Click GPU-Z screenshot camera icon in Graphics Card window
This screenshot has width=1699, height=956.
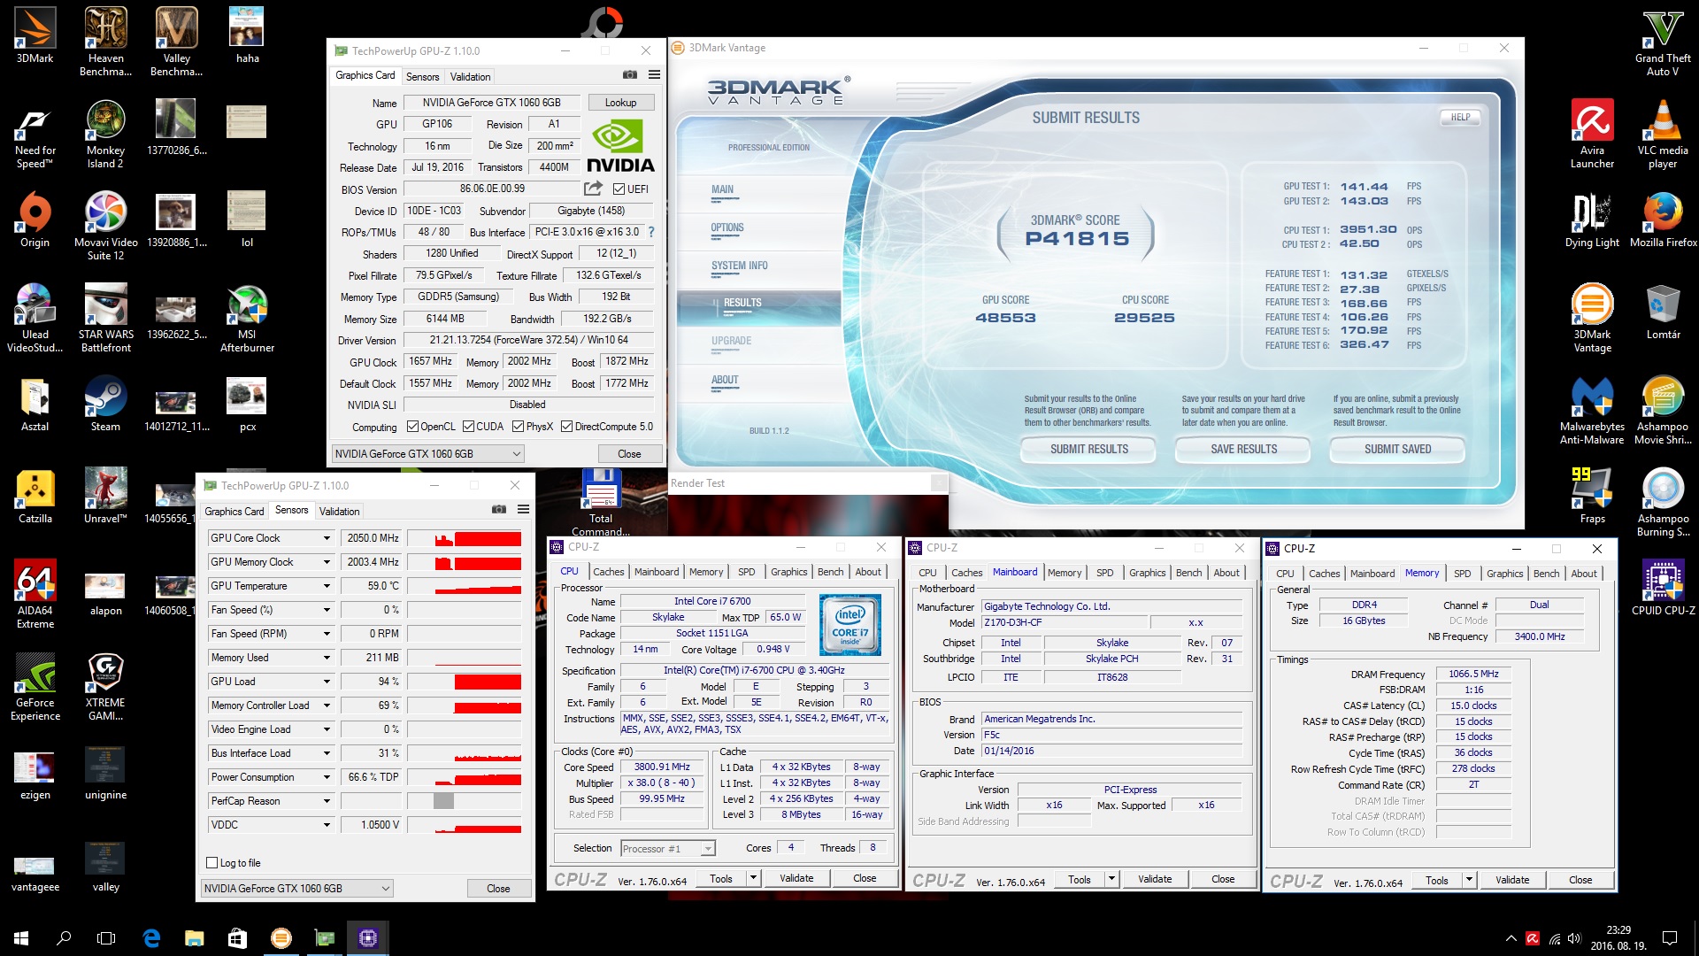pyautogui.click(x=630, y=75)
